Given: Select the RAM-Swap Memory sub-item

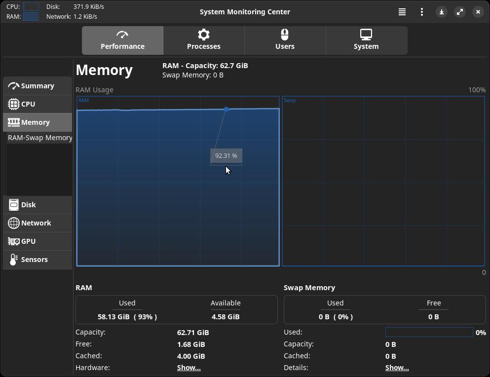Looking at the screenshot, I should click(x=39, y=138).
